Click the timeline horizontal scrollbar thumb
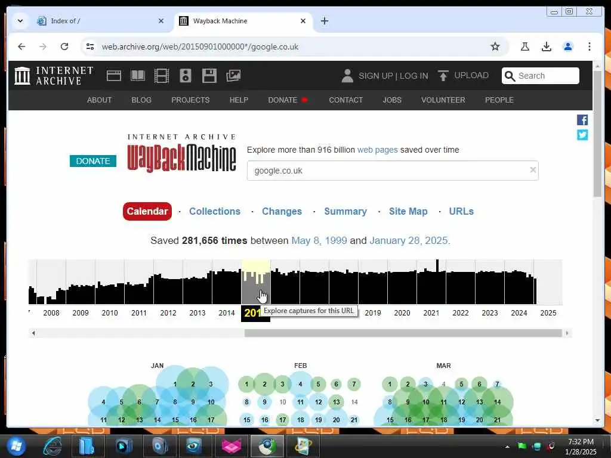Image resolution: width=611 pixels, height=458 pixels. tap(403, 333)
